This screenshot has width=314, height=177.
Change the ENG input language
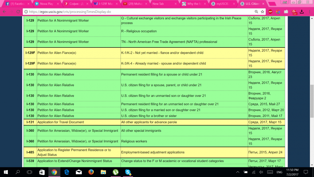click(x=279, y=172)
